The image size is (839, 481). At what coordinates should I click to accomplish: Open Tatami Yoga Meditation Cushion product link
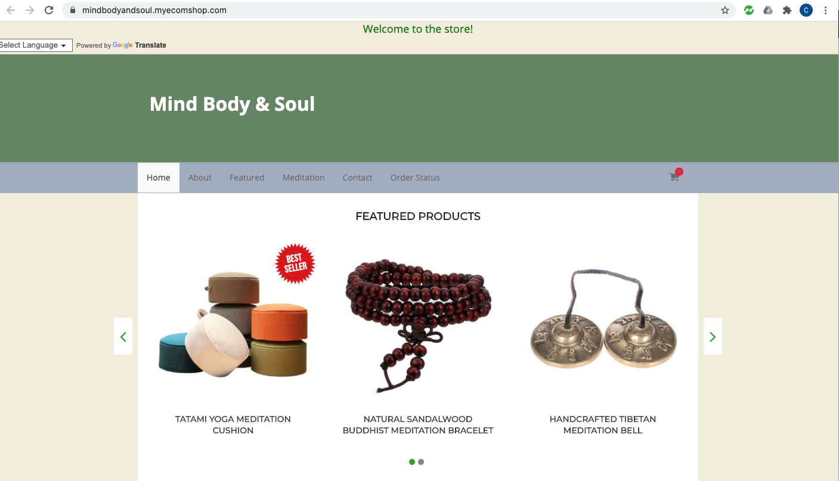[x=233, y=424]
